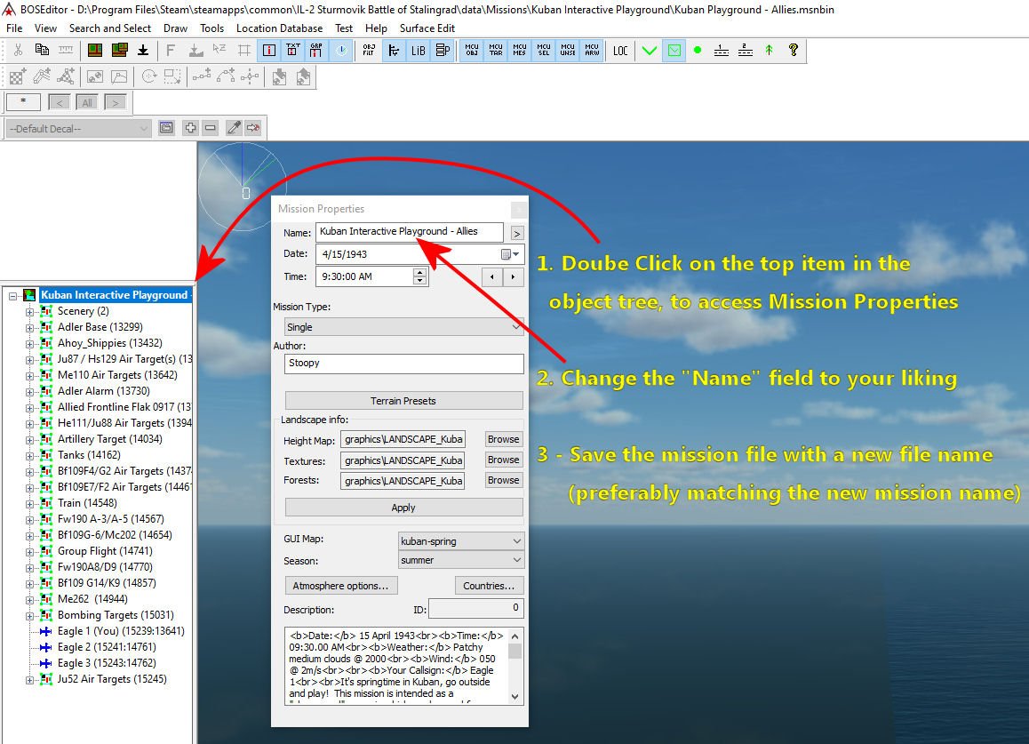
Task: Open the GUI Map kuban-spring dropdown
Action: coord(460,541)
